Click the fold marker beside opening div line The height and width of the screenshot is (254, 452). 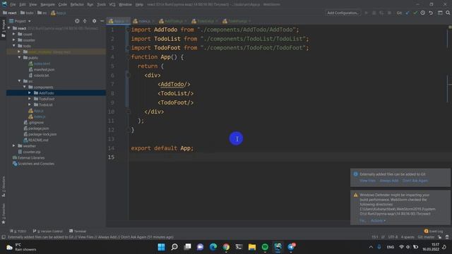pyautogui.click(x=129, y=75)
